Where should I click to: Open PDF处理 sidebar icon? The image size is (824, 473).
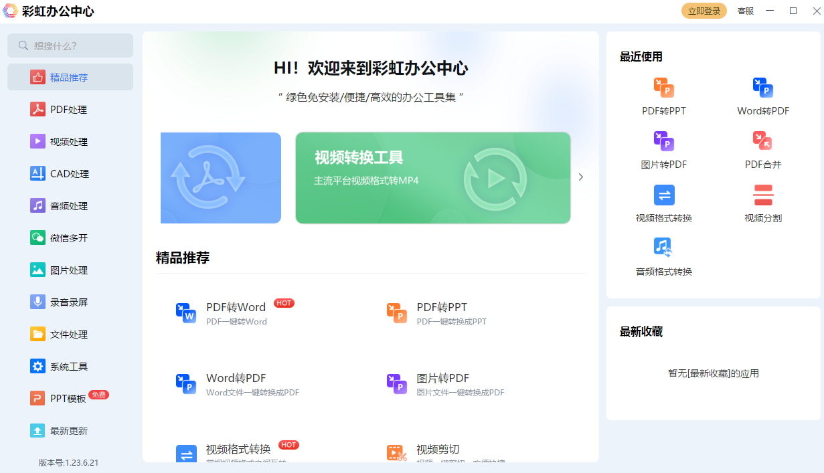coord(37,109)
